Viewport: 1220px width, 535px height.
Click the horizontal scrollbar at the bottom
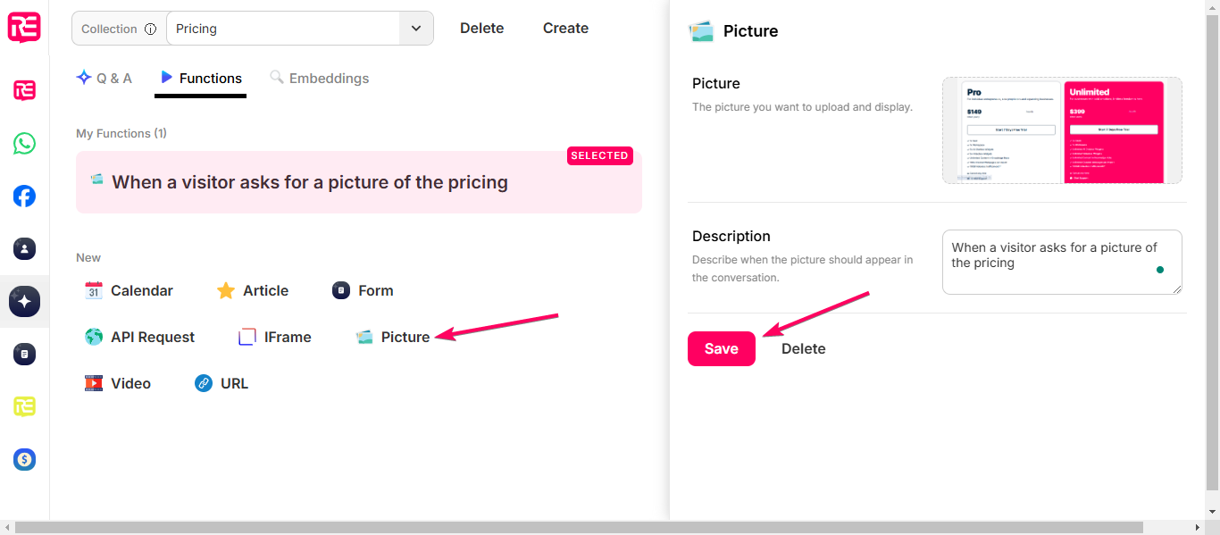tap(579, 527)
